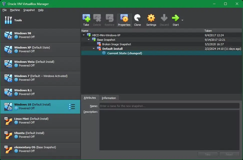The image size is (243, 160).
Task: Select the Tools entry icon
Action: click(x=8, y=20)
